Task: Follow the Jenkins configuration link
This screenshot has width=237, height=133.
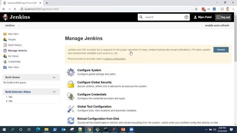Action: point(115,59)
